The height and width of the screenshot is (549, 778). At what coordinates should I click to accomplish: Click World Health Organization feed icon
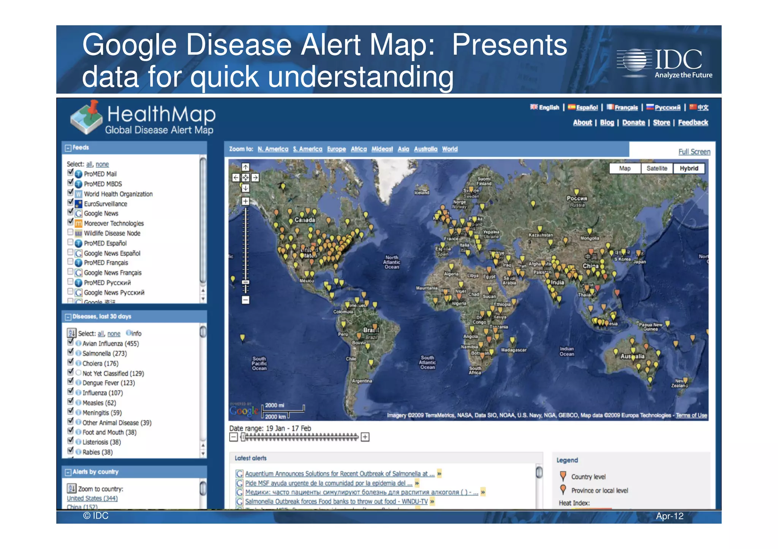pos(79,194)
